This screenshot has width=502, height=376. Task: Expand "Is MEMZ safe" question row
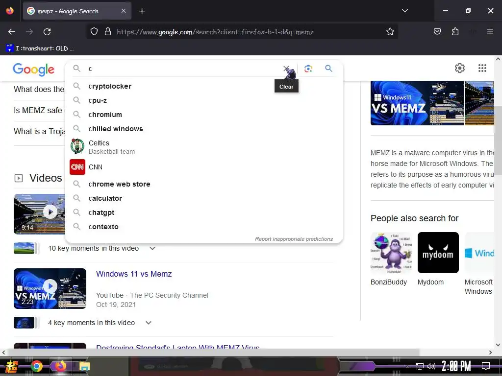click(x=39, y=110)
